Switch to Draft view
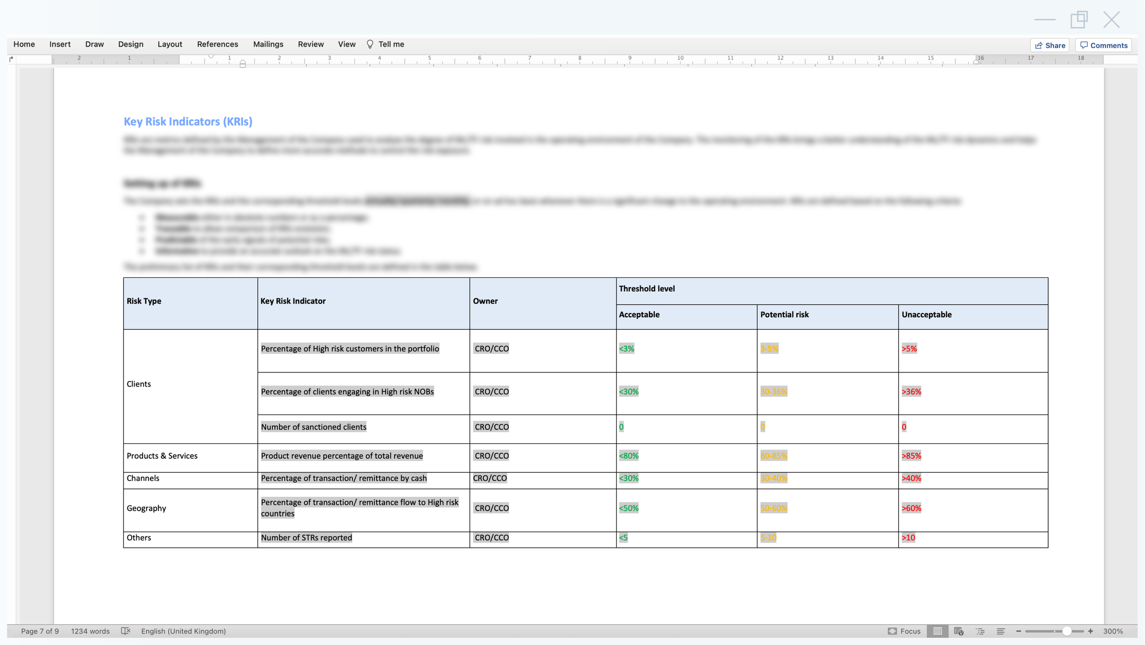 tap(1001, 631)
